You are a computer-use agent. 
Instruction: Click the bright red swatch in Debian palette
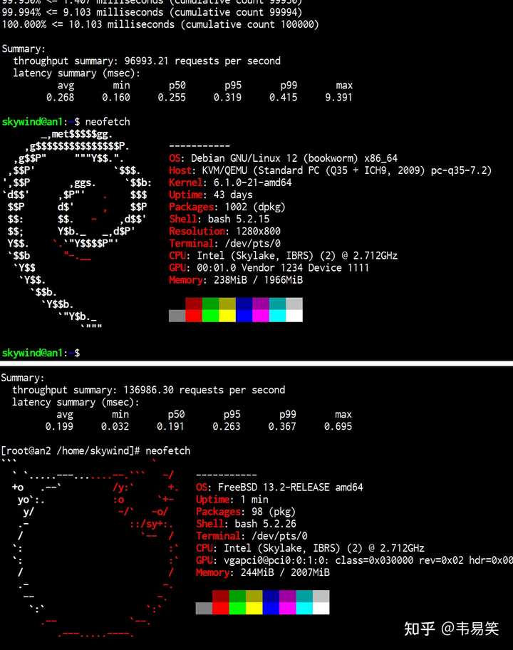(194, 316)
